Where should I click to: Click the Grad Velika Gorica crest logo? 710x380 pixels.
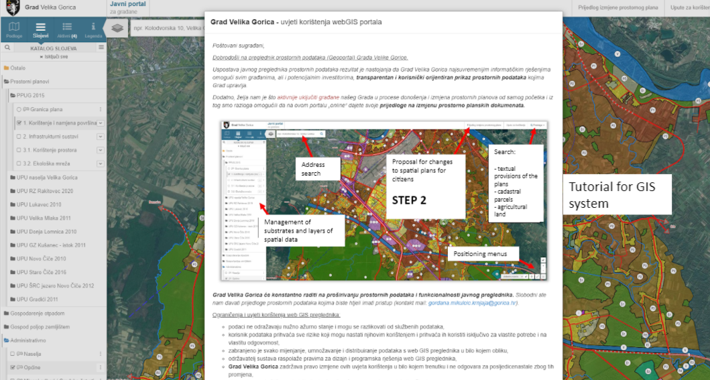click(x=12, y=8)
